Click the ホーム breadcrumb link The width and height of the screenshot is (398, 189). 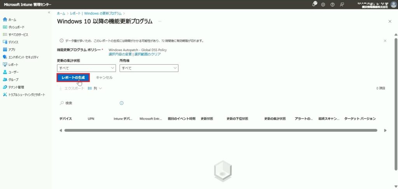tap(61, 14)
